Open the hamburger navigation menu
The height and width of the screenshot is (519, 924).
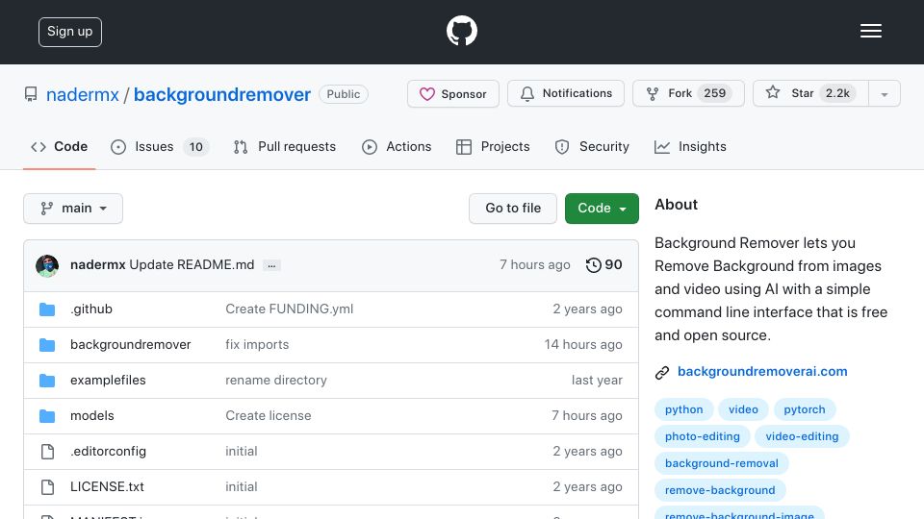(x=870, y=31)
